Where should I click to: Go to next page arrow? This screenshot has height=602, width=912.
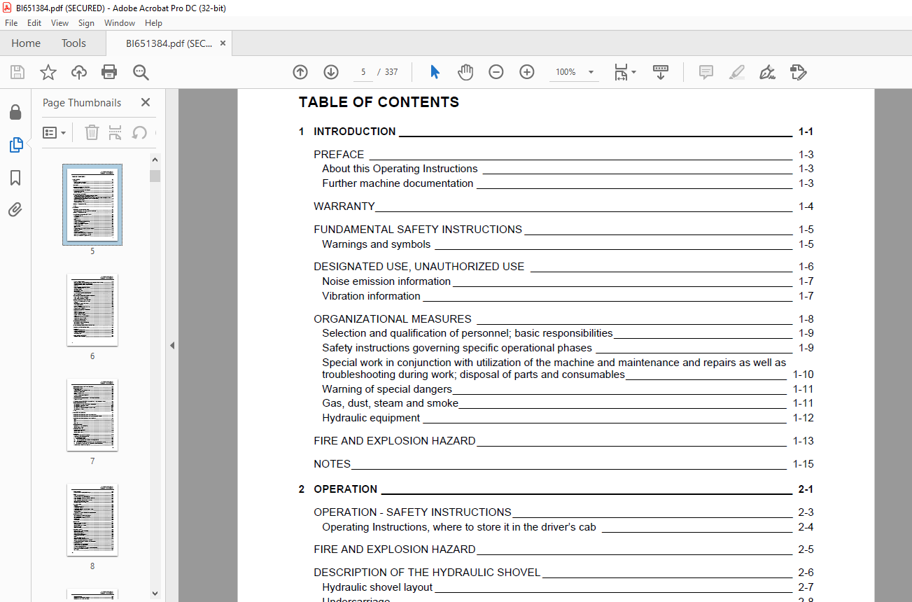point(331,72)
